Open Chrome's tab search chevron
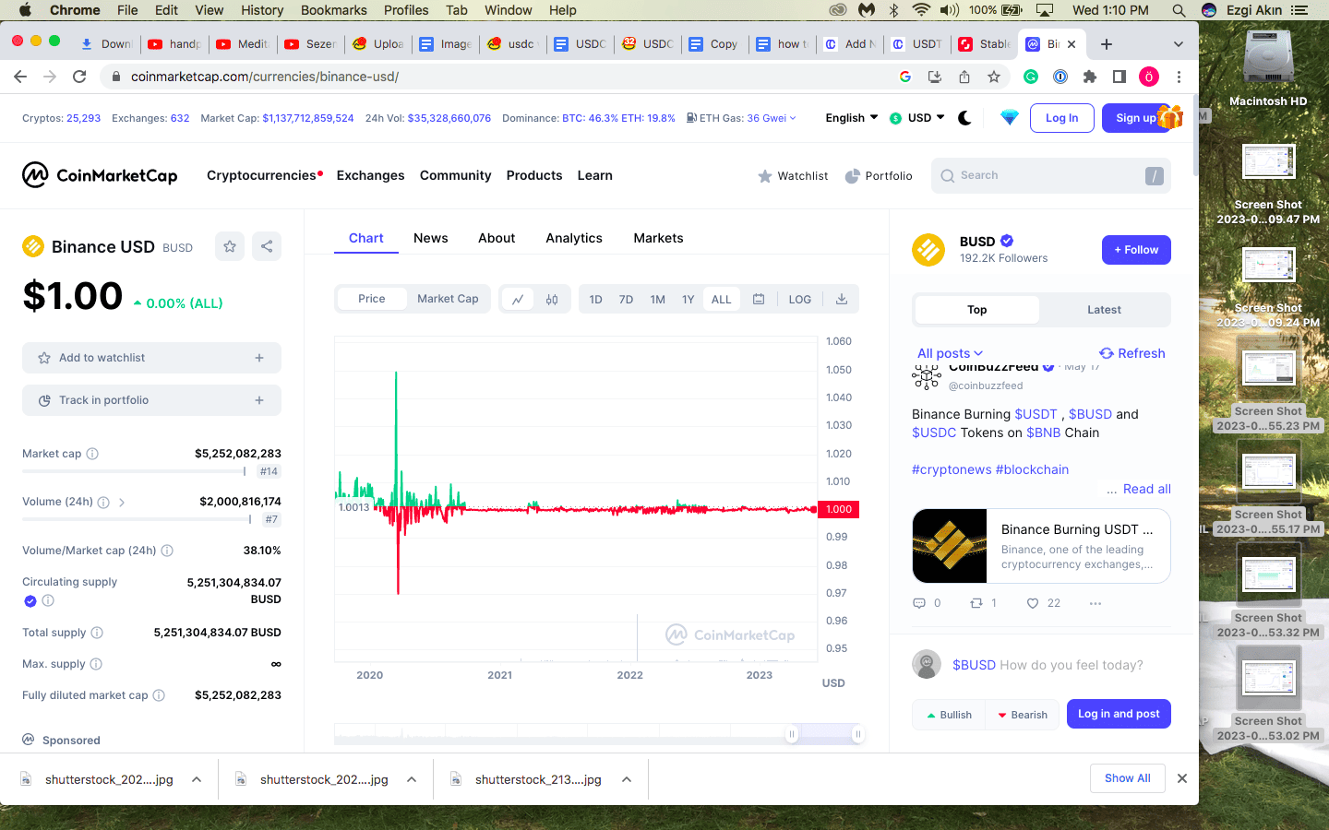This screenshot has width=1329, height=830. [x=1179, y=44]
